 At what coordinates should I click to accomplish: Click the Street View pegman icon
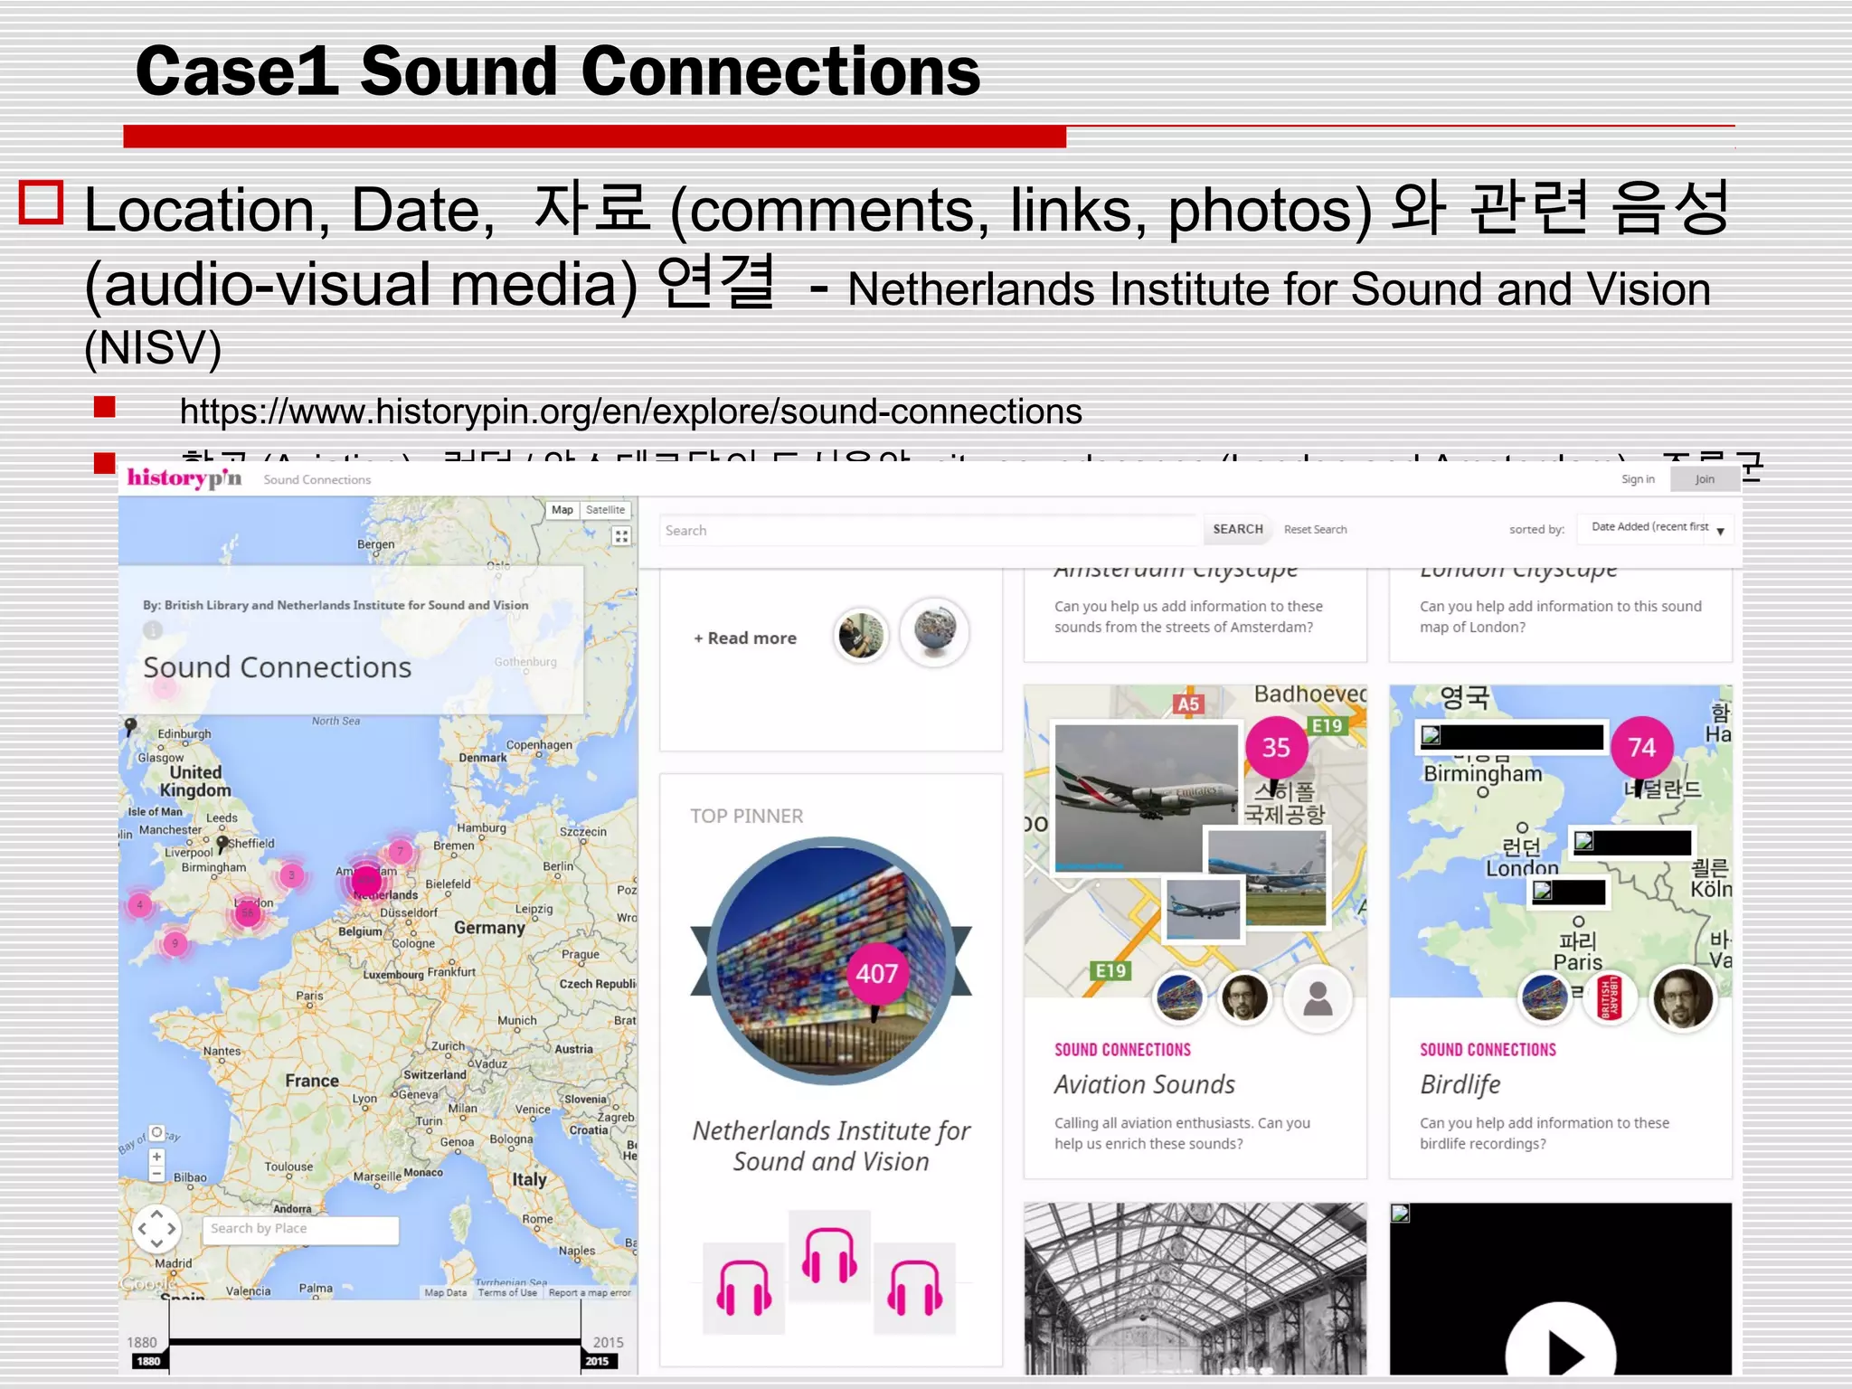(156, 1133)
